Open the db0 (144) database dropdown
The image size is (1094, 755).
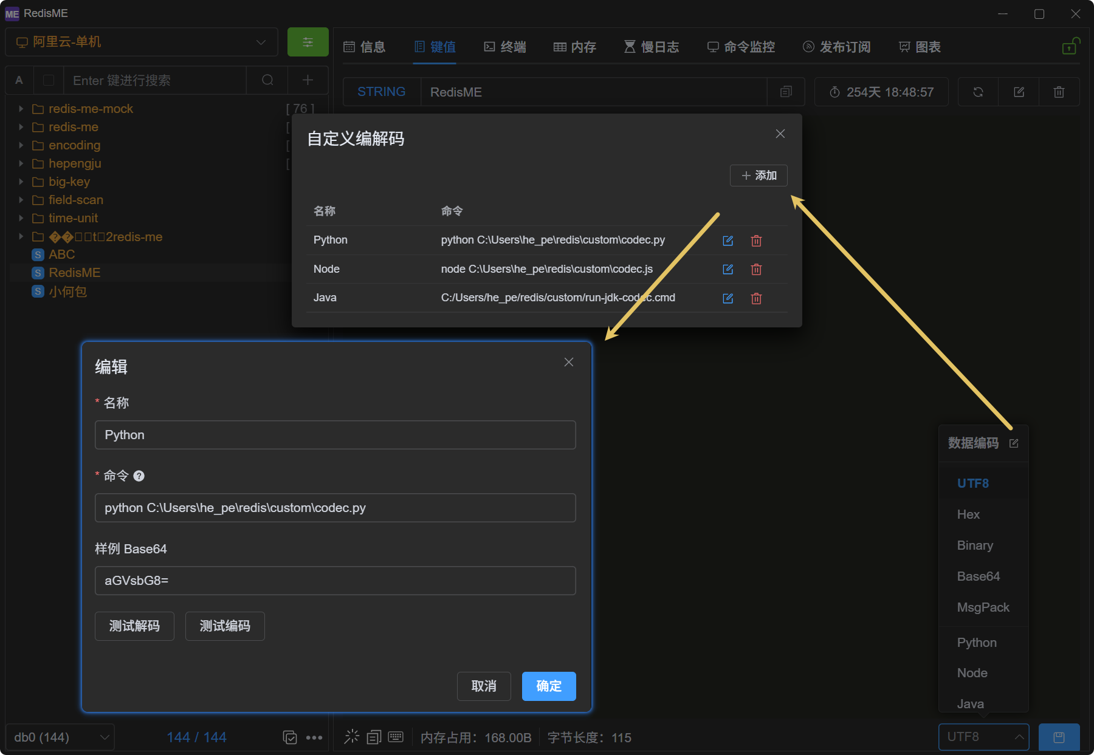point(60,737)
